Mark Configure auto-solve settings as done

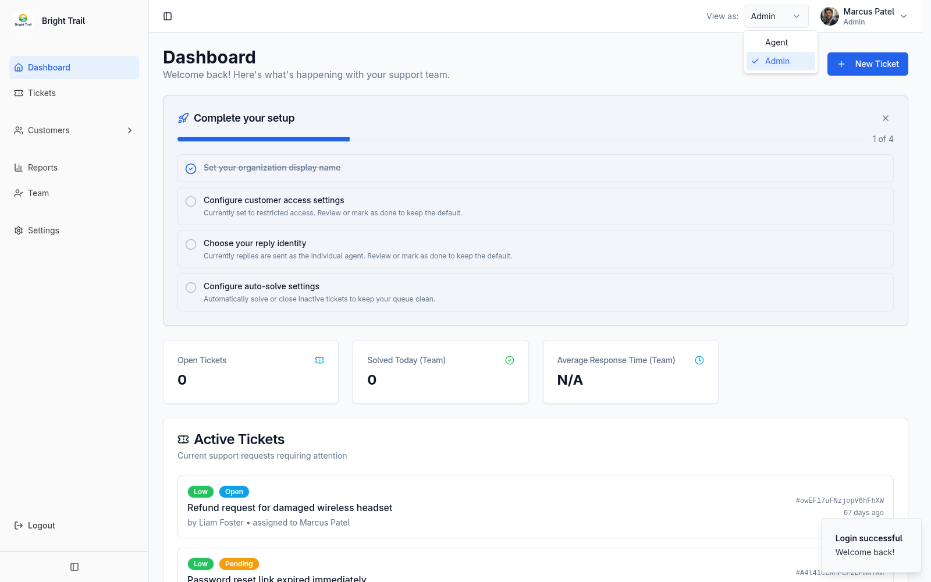pos(191,288)
